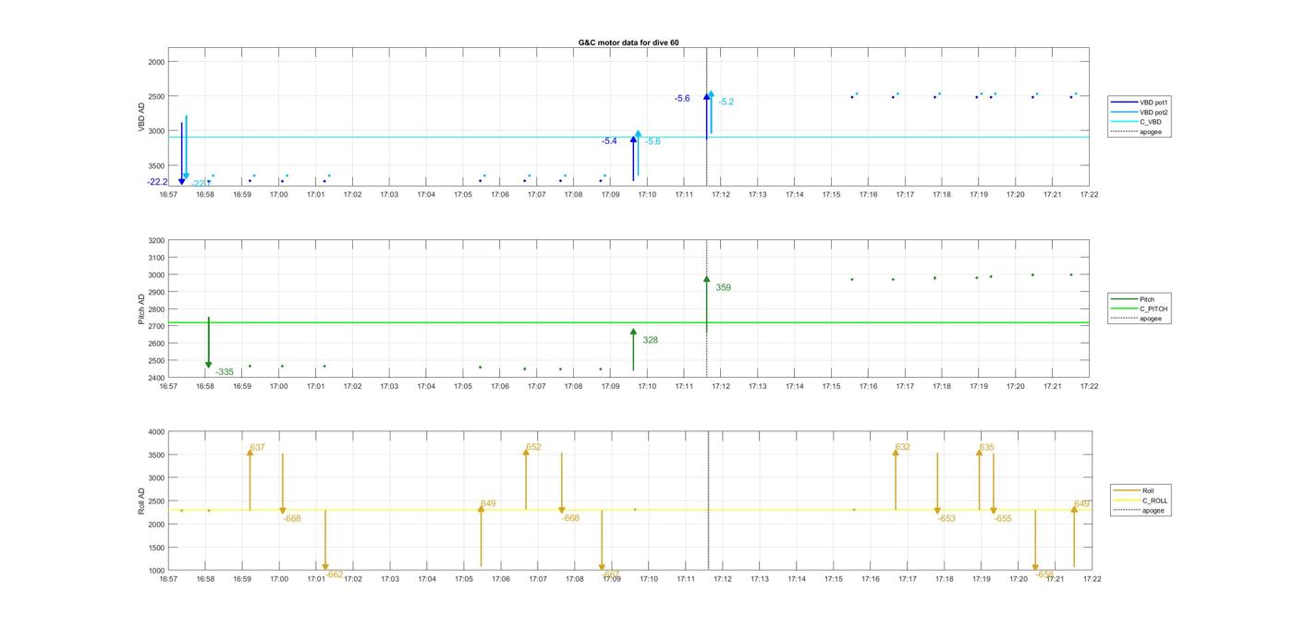
Task: Click the '4000' tick on the Roll axis
Action: pos(156,432)
